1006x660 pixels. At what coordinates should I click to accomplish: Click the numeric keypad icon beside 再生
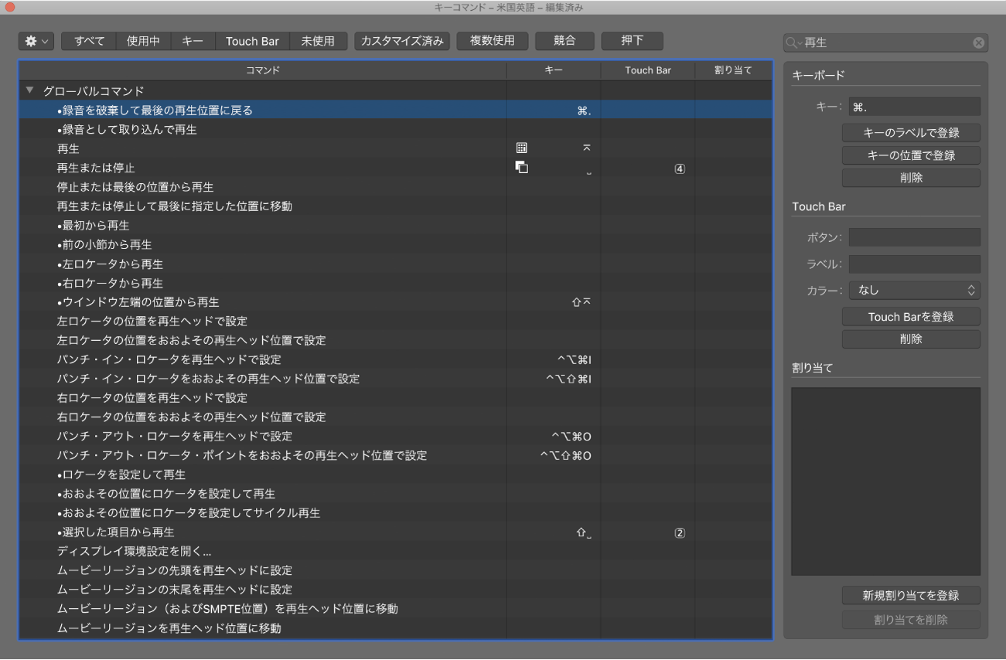click(522, 148)
